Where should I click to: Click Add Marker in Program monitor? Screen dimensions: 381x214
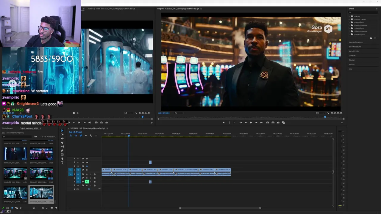coord(224,122)
